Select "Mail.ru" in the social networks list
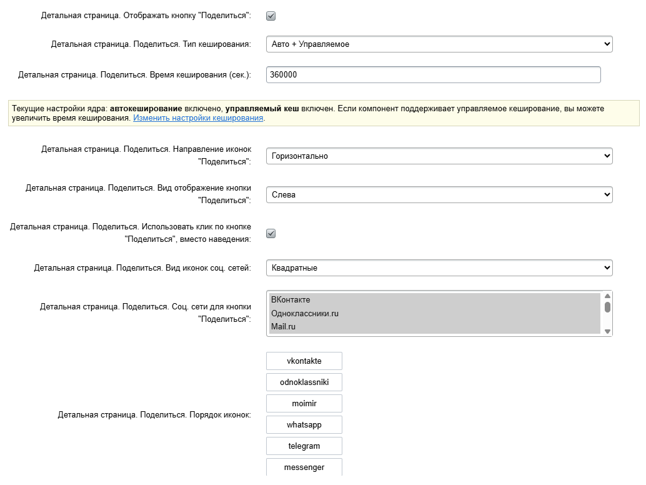646x485 pixels. click(x=434, y=326)
